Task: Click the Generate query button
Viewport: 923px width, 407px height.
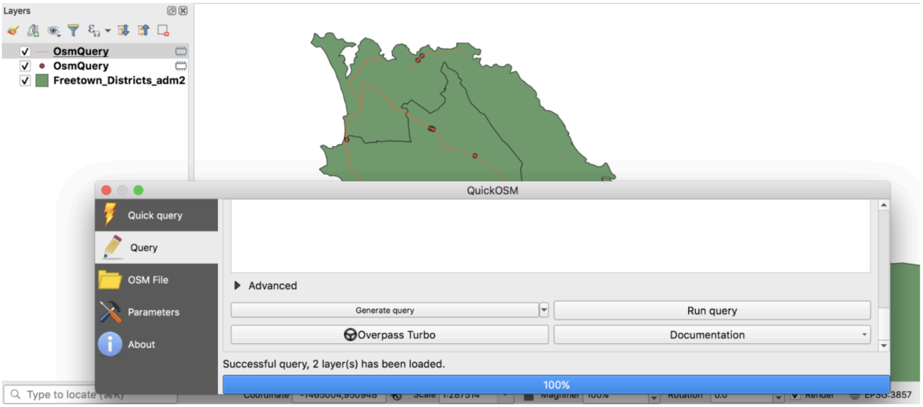Action: tap(385, 310)
